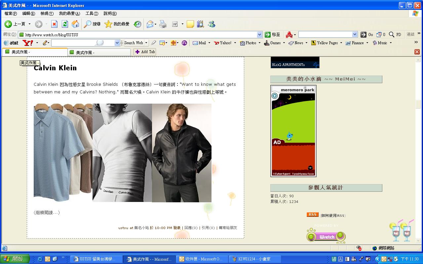Open the 編輯(E) Edit menu
The width and height of the screenshot is (423, 264).
[29, 14]
